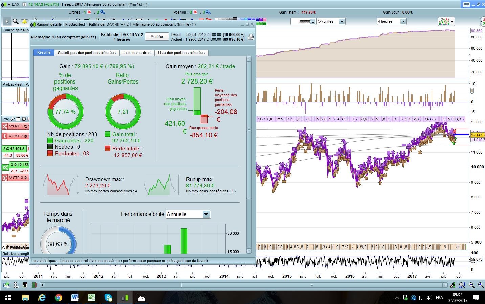Pick the pink color swatch in palette
The image size is (485, 304).
265,20
